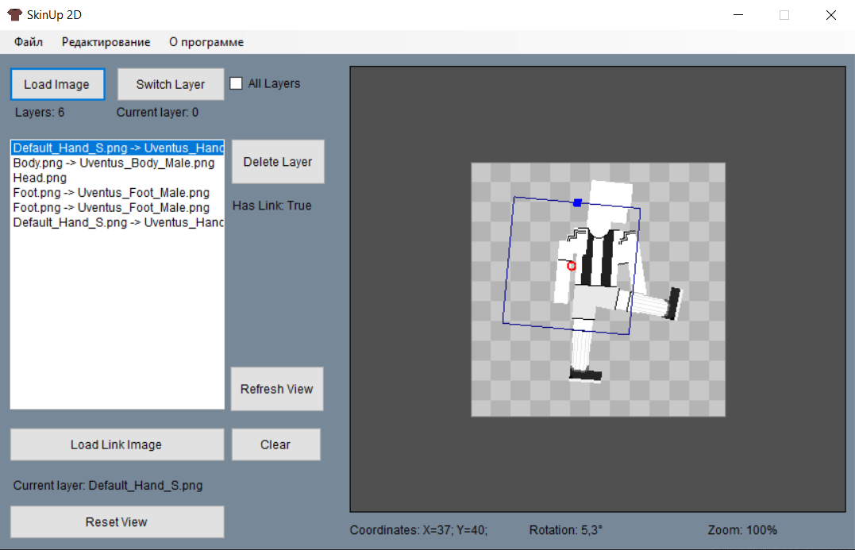Click the Rotation: 5,3° readout
The height and width of the screenshot is (550, 855).
(566, 530)
